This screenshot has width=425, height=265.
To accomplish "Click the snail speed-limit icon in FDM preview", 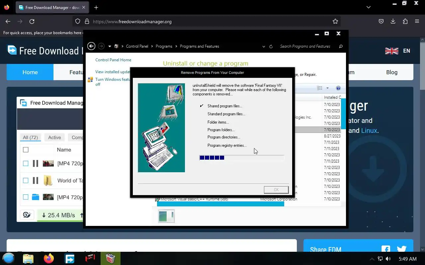I will point(27,215).
